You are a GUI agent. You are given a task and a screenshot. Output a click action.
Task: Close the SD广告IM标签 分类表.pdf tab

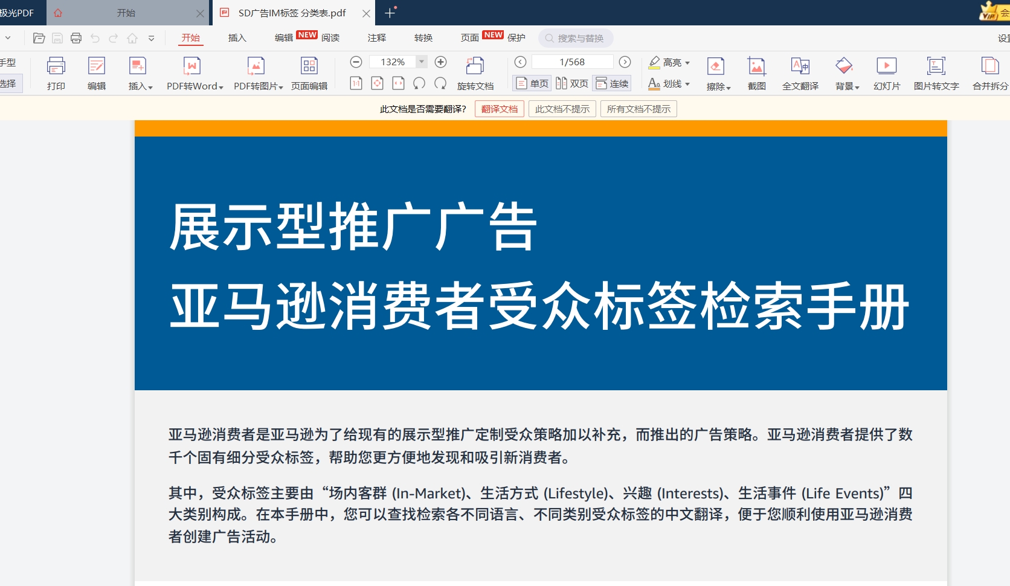click(x=366, y=13)
